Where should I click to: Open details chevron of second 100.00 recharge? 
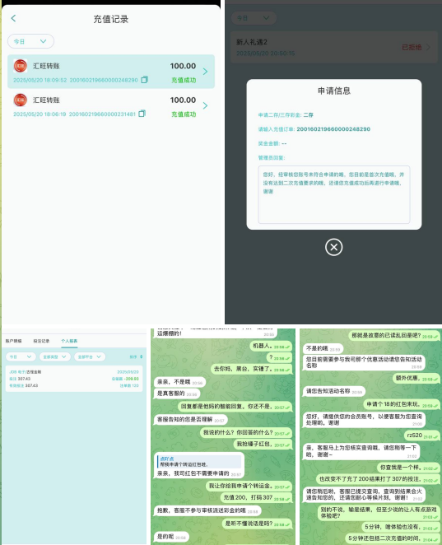(206, 105)
